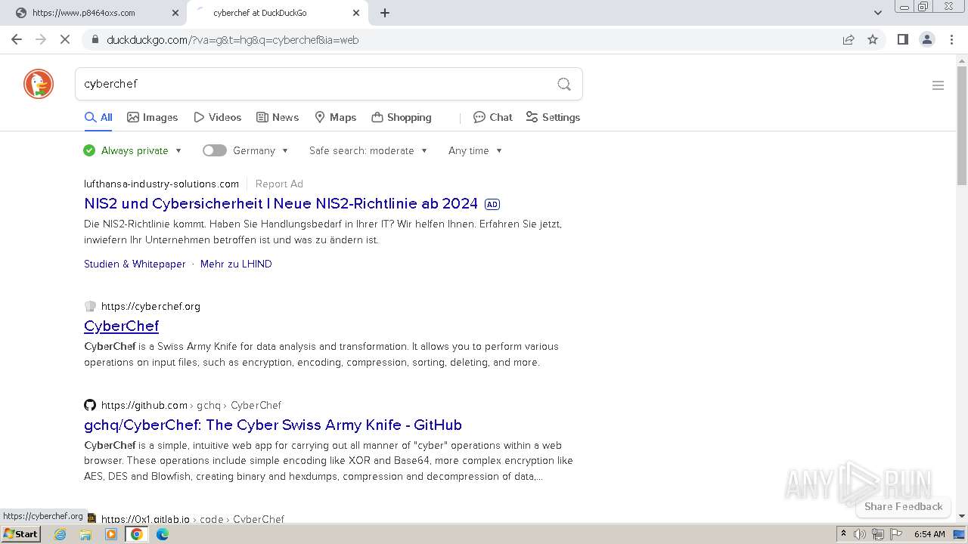Open the Germany region dropdown
The height and width of the screenshot is (544, 968).
click(261, 150)
